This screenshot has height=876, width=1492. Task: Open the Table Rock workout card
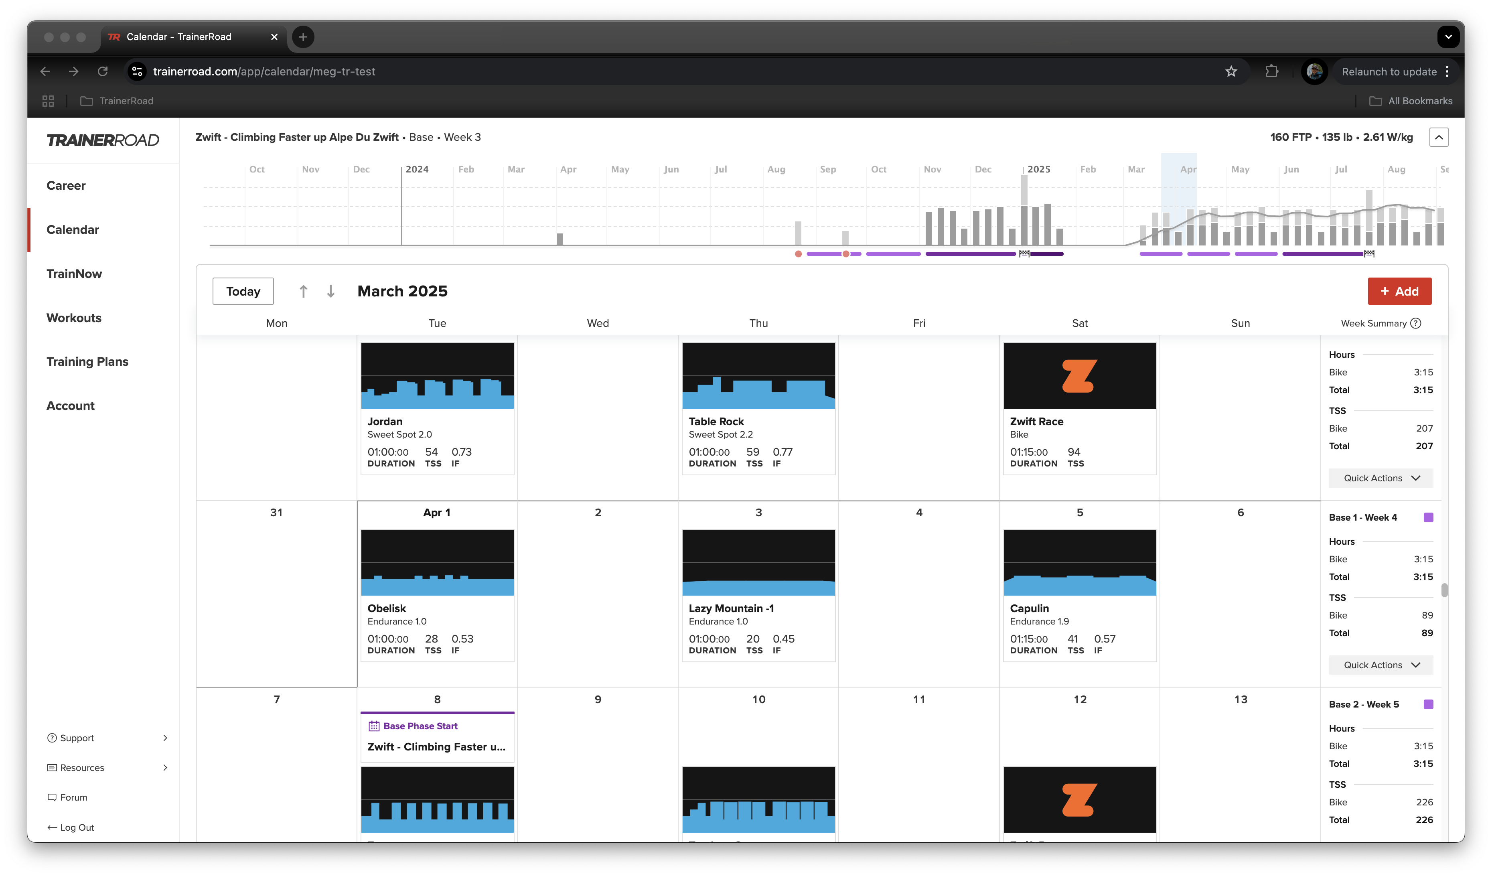coord(758,408)
